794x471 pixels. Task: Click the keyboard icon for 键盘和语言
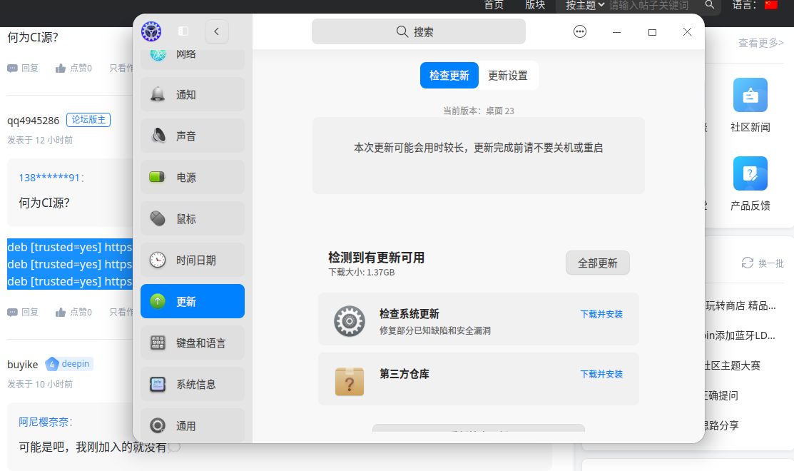[x=158, y=343]
